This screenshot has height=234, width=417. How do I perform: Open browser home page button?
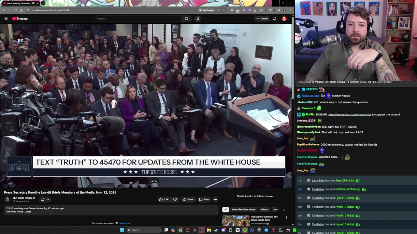[x=21, y=10]
